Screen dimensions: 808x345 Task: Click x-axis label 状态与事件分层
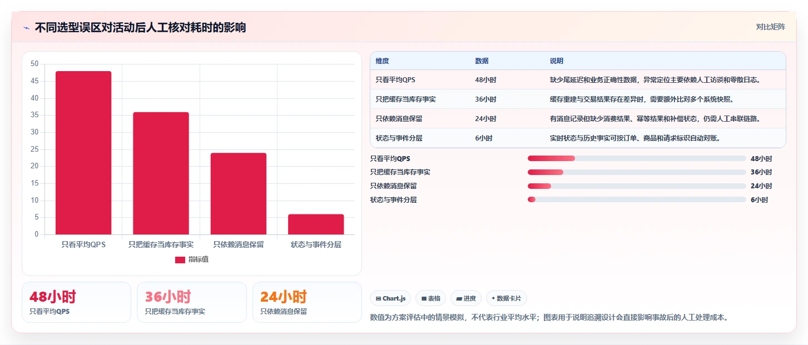[x=316, y=244]
